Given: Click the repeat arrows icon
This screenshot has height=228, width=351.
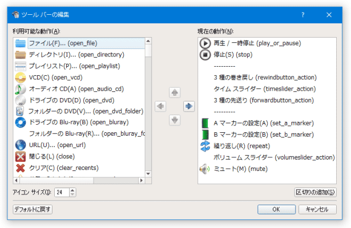Looking at the screenshot, I should point(205,145).
